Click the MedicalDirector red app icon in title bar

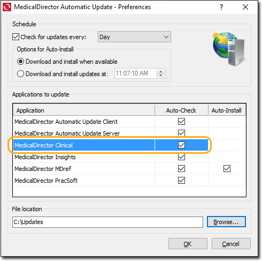click(7, 7)
